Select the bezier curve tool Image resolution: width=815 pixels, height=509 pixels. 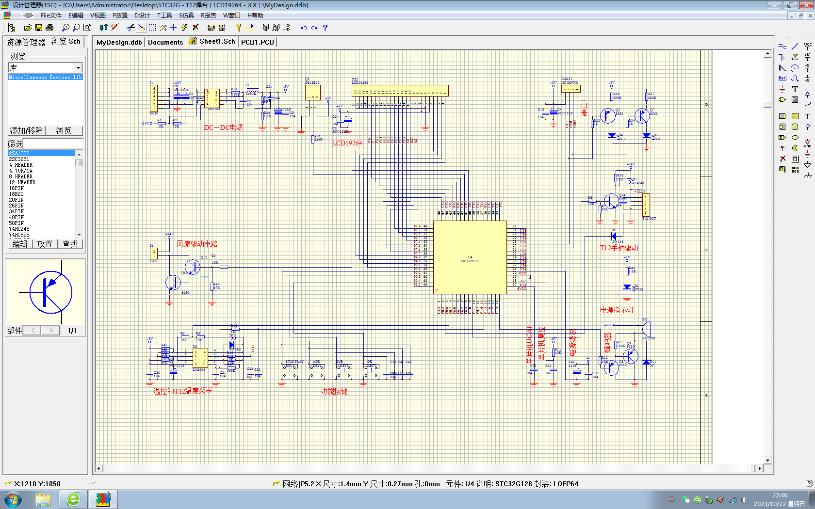click(795, 78)
